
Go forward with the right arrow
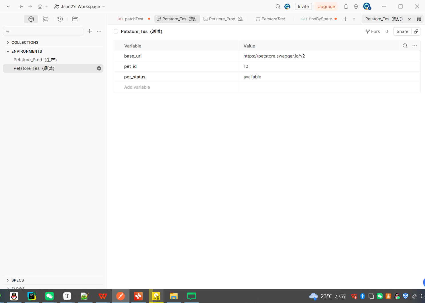pyautogui.click(x=30, y=7)
